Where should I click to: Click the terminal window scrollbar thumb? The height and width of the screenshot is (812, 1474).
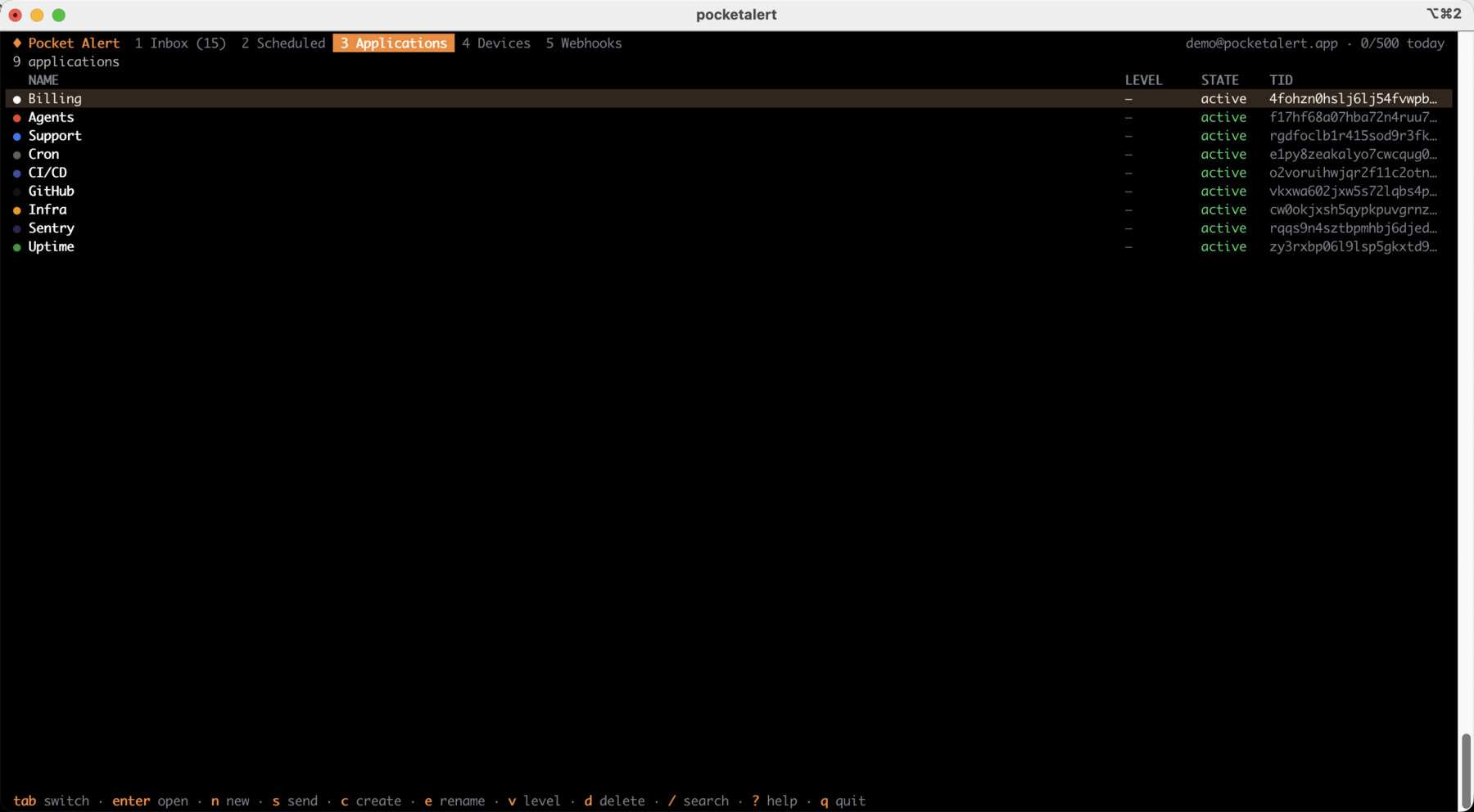(1466, 770)
